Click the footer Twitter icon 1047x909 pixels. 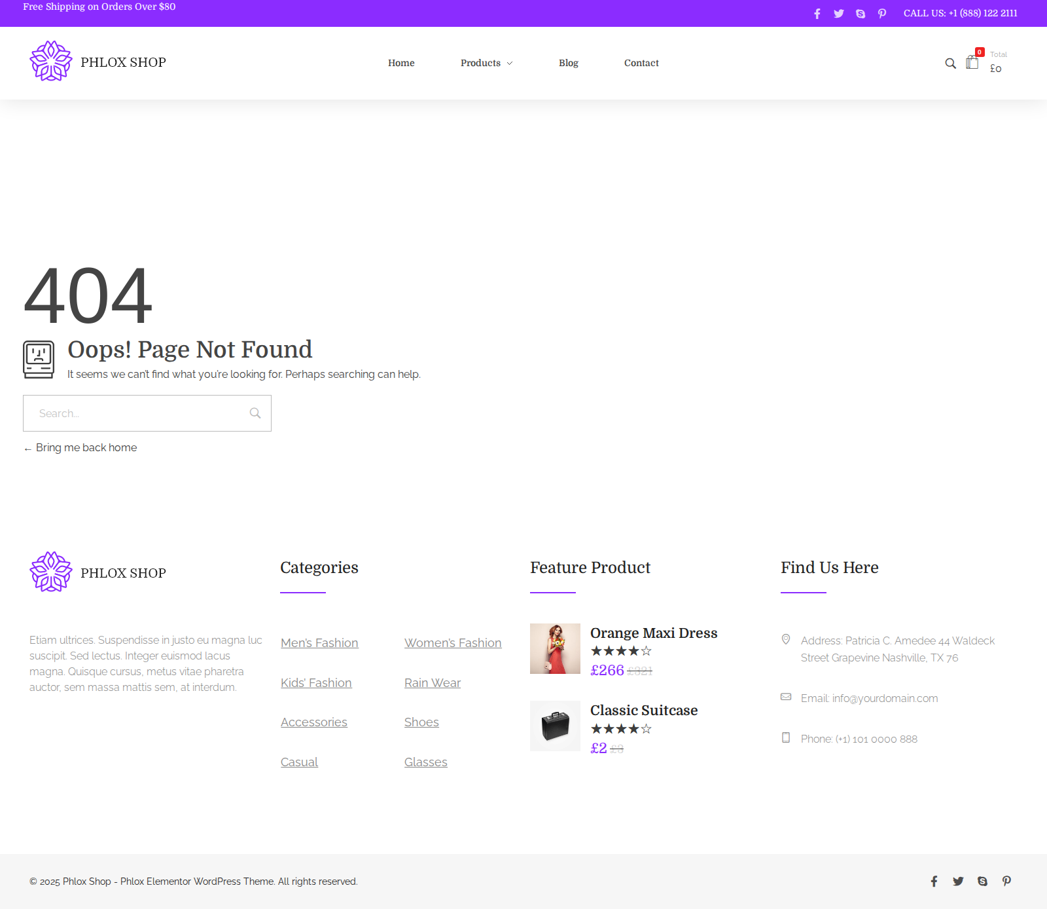[958, 881]
